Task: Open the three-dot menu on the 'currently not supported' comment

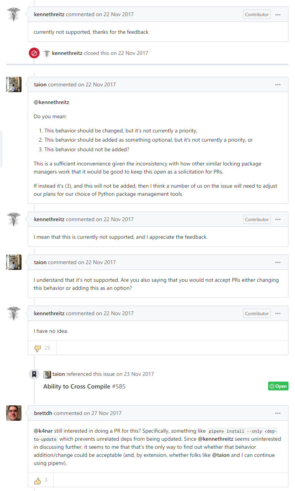Action: [278, 15]
